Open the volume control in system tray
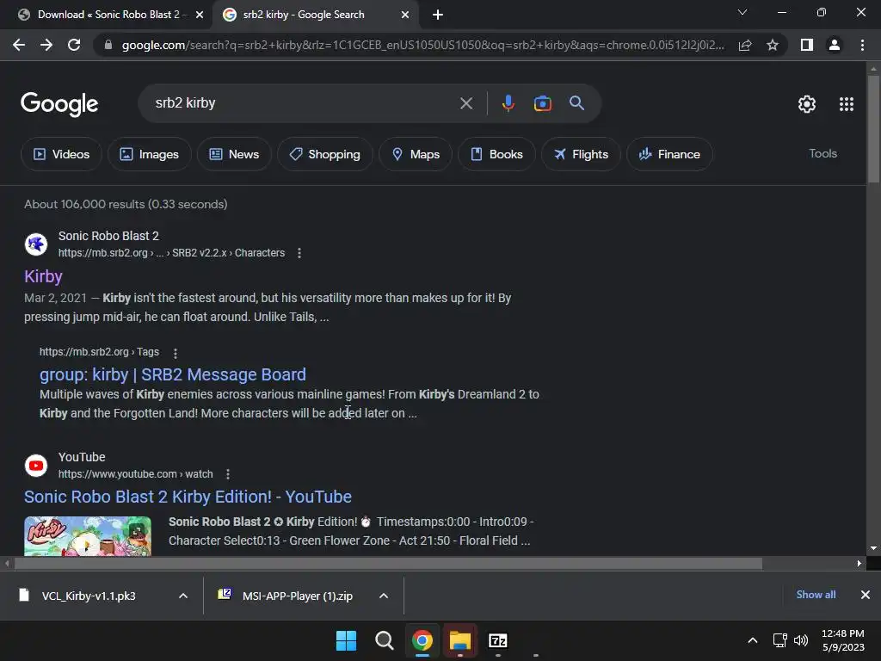Image resolution: width=881 pixels, height=661 pixels. pos(801,640)
